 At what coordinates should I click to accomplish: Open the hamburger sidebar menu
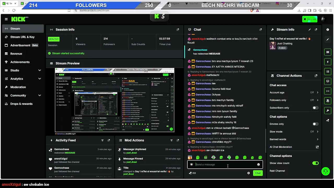click(x=6, y=19)
